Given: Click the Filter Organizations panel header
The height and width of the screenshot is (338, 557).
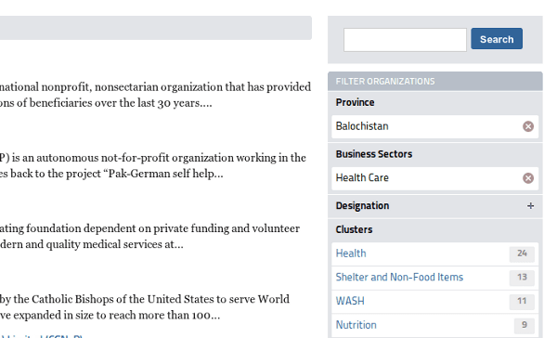Looking at the screenshot, I should pos(435,81).
